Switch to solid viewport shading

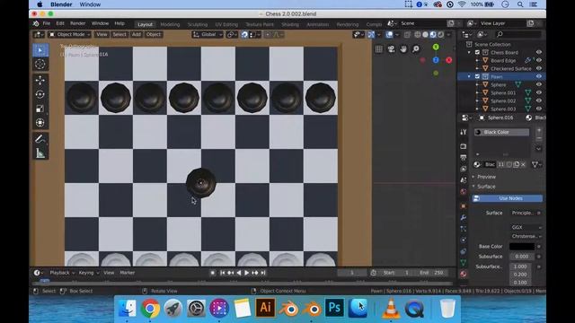point(425,34)
